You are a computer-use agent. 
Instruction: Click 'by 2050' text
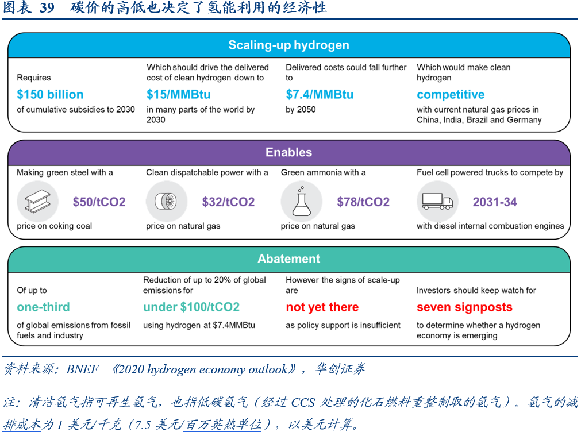(x=301, y=110)
